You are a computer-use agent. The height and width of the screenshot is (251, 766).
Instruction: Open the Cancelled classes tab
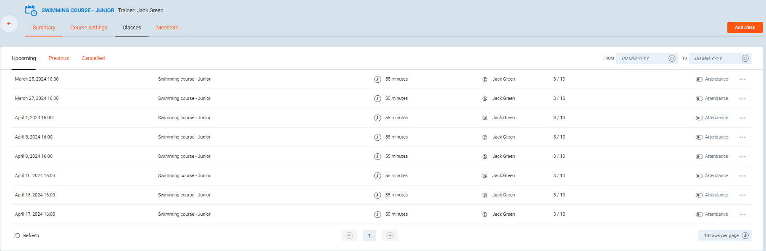pos(93,58)
